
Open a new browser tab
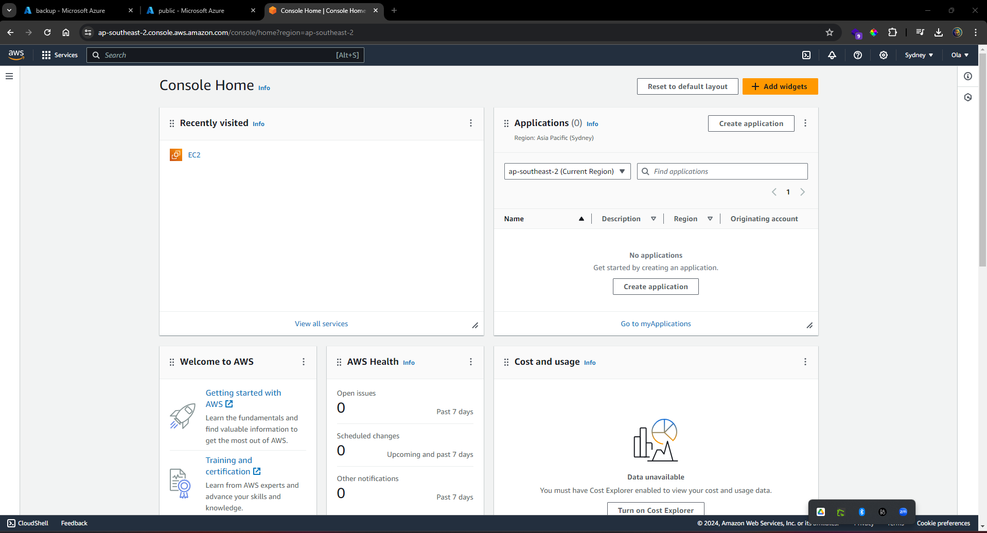(394, 10)
